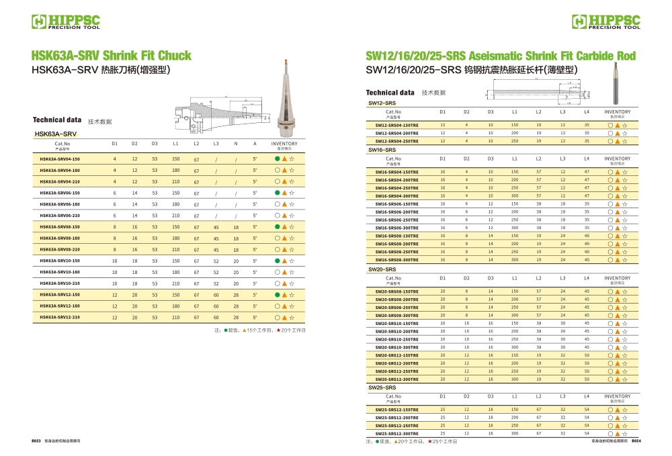Screen dimensions: 672x456
Task: Click the Aseismatic Shrink Fit Carbide Rod heading
Action: click(x=501, y=56)
